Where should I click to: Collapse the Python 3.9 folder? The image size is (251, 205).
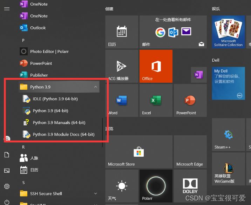[x=59, y=87]
